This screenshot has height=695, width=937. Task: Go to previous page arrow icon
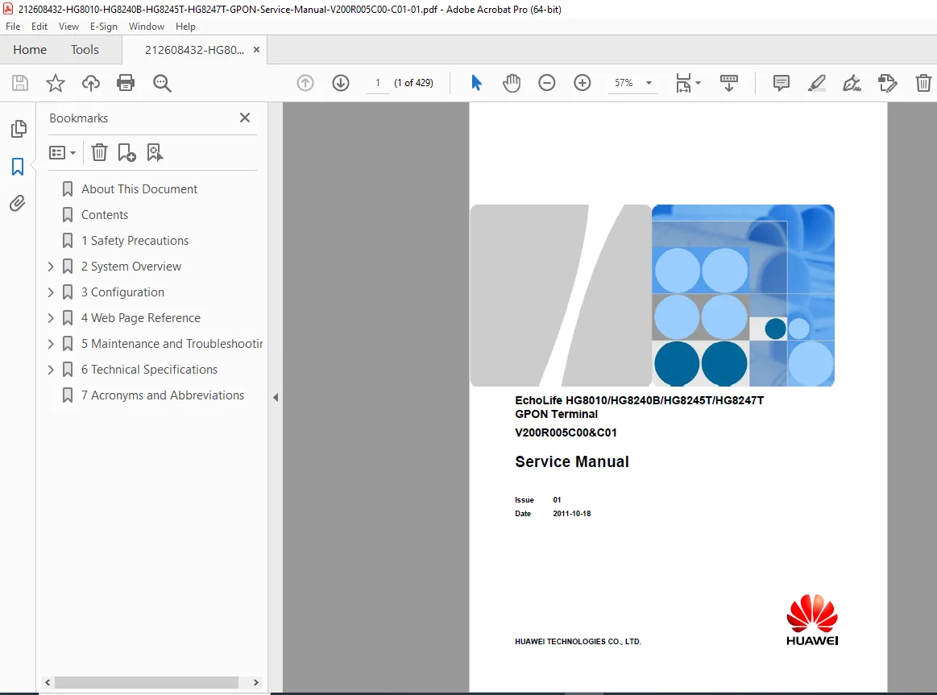(x=305, y=83)
